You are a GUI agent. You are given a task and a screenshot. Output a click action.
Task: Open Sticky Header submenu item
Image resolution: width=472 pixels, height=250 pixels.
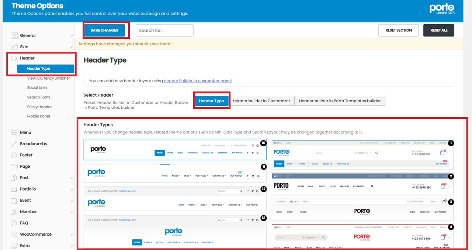pos(39,107)
